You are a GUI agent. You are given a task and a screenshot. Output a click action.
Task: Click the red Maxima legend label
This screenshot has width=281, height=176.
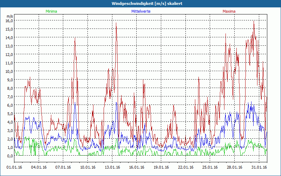[229, 11]
